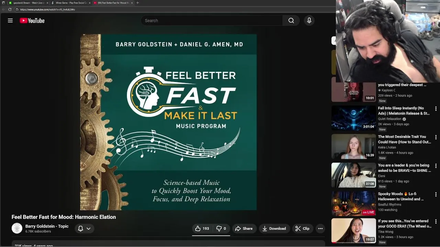Screen dimensions: 440x247
Task: Open more actions ellipsis next to Clip
Action: [320, 228]
